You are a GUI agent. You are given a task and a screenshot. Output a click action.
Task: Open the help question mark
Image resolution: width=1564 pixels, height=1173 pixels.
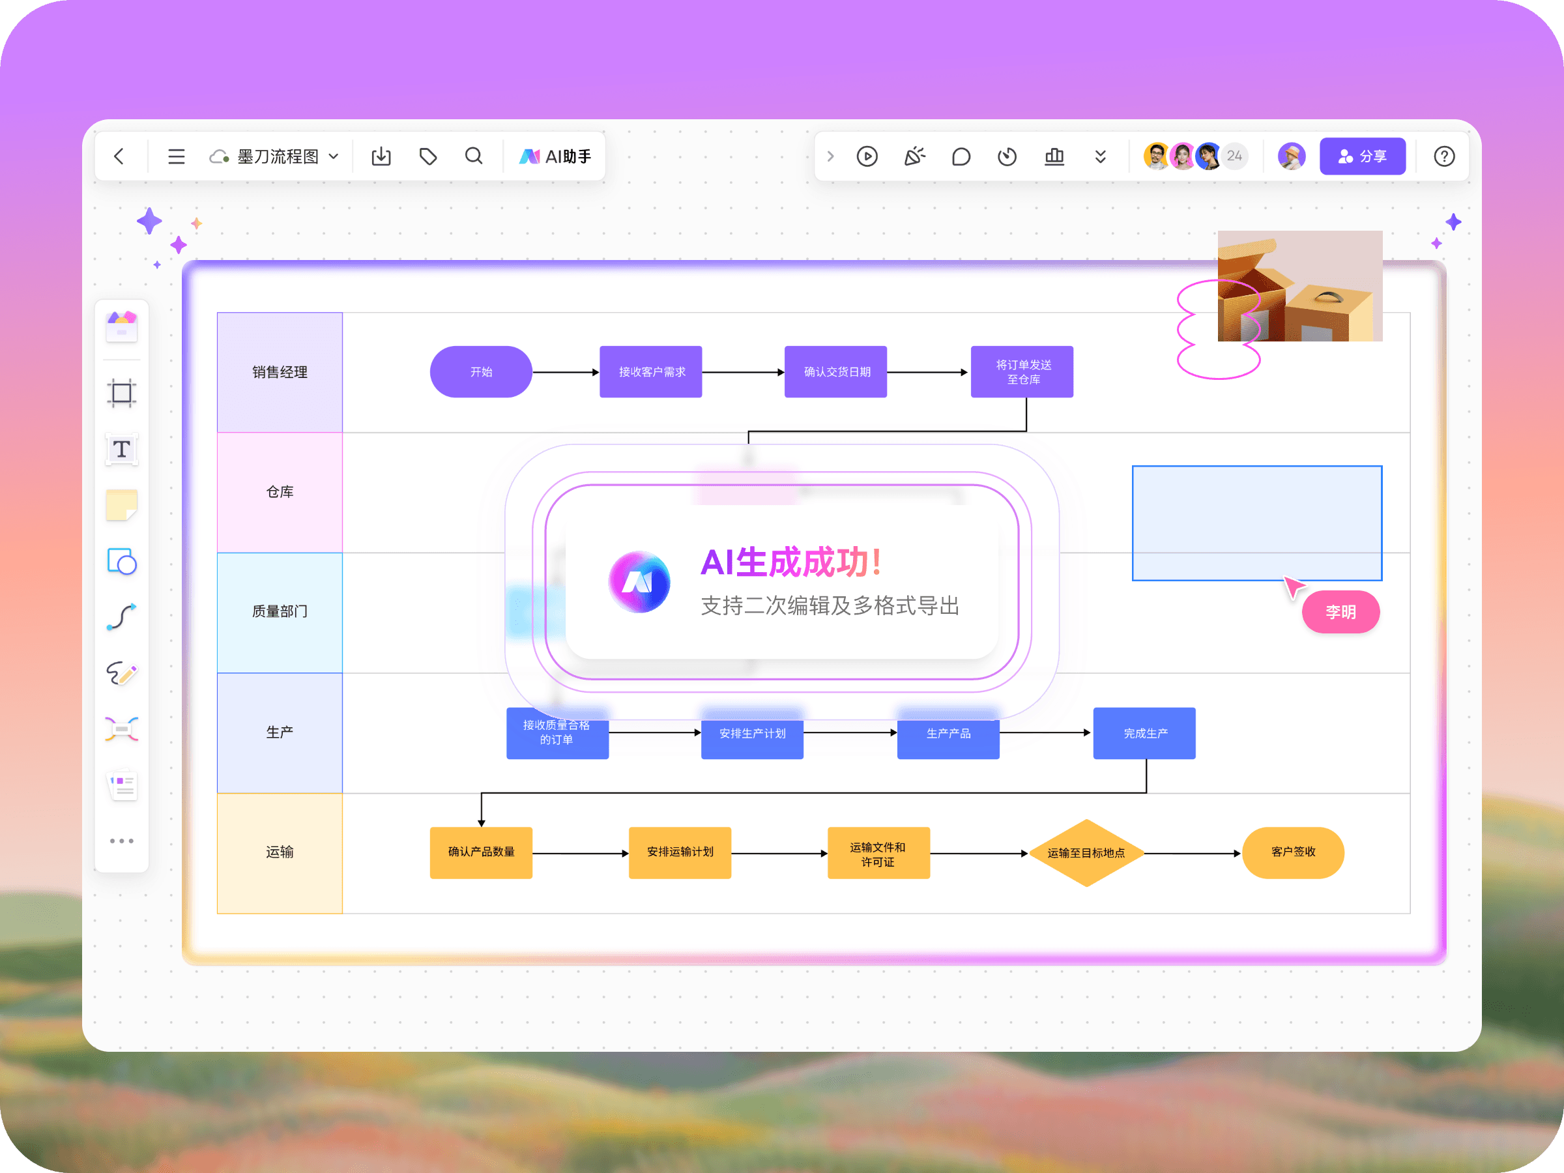pos(1444,156)
